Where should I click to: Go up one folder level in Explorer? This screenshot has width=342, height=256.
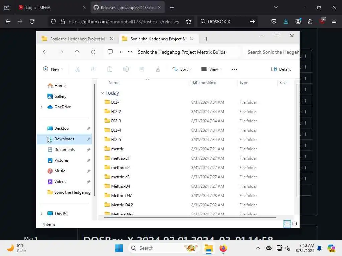[77, 52]
